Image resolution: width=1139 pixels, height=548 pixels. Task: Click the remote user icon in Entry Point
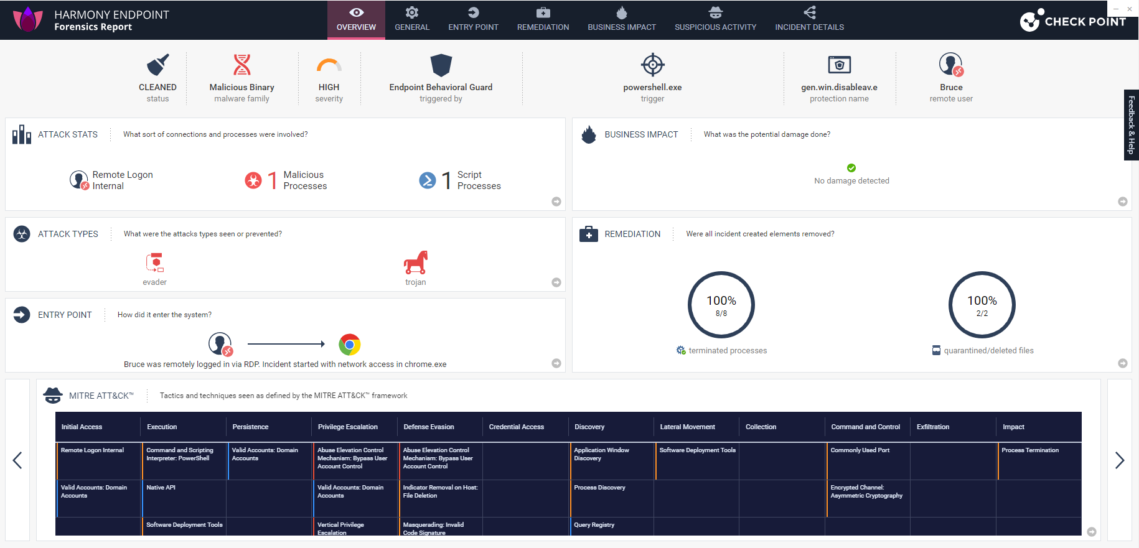pos(220,344)
